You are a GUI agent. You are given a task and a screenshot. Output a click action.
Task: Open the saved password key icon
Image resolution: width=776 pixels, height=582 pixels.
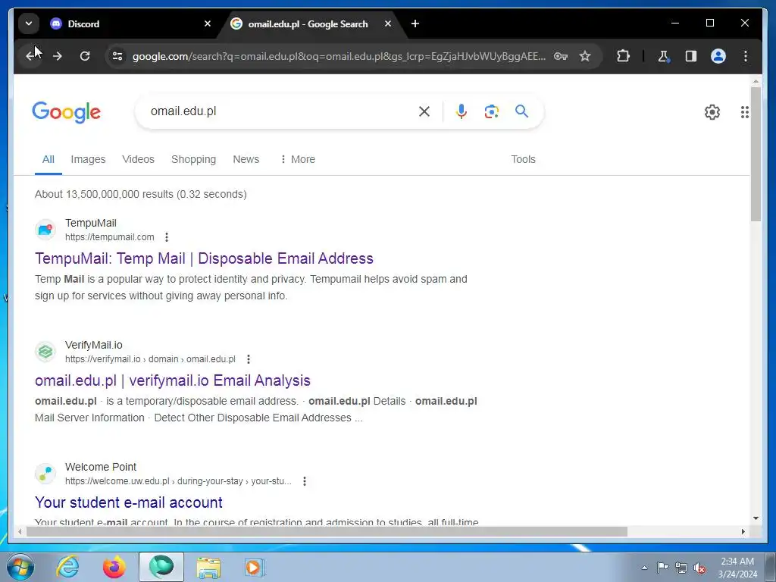tap(560, 56)
